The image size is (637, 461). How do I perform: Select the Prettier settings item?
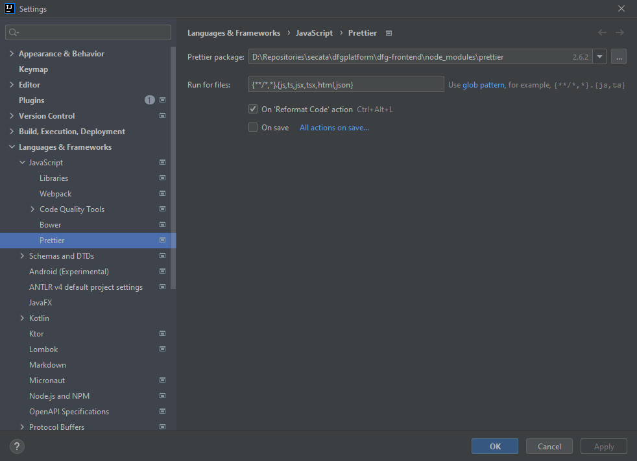88,241
